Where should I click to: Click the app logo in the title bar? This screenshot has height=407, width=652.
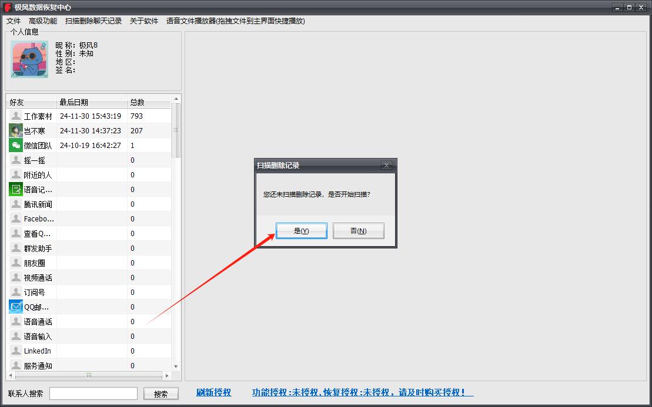pos(6,8)
